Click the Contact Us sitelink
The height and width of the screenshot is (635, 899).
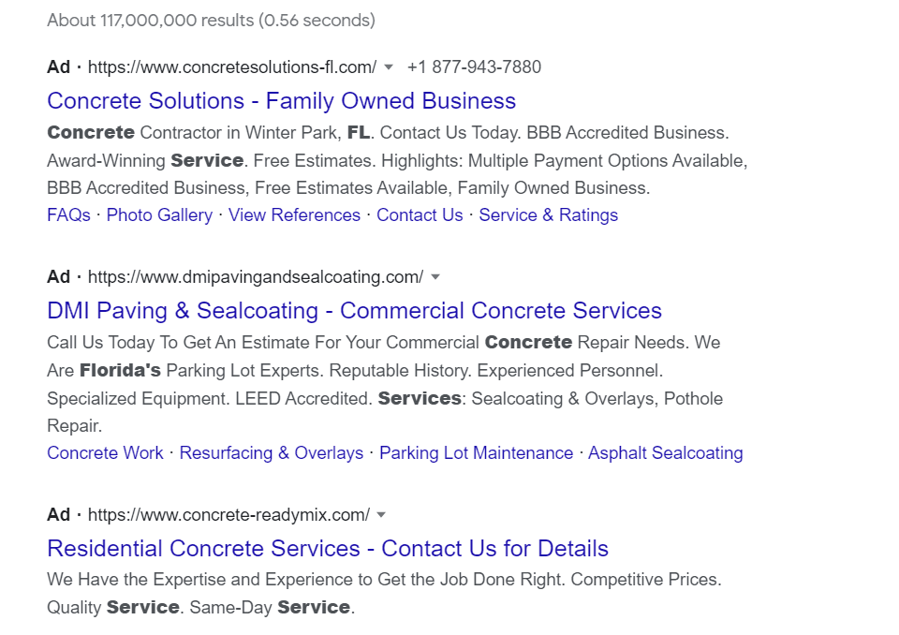point(420,215)
